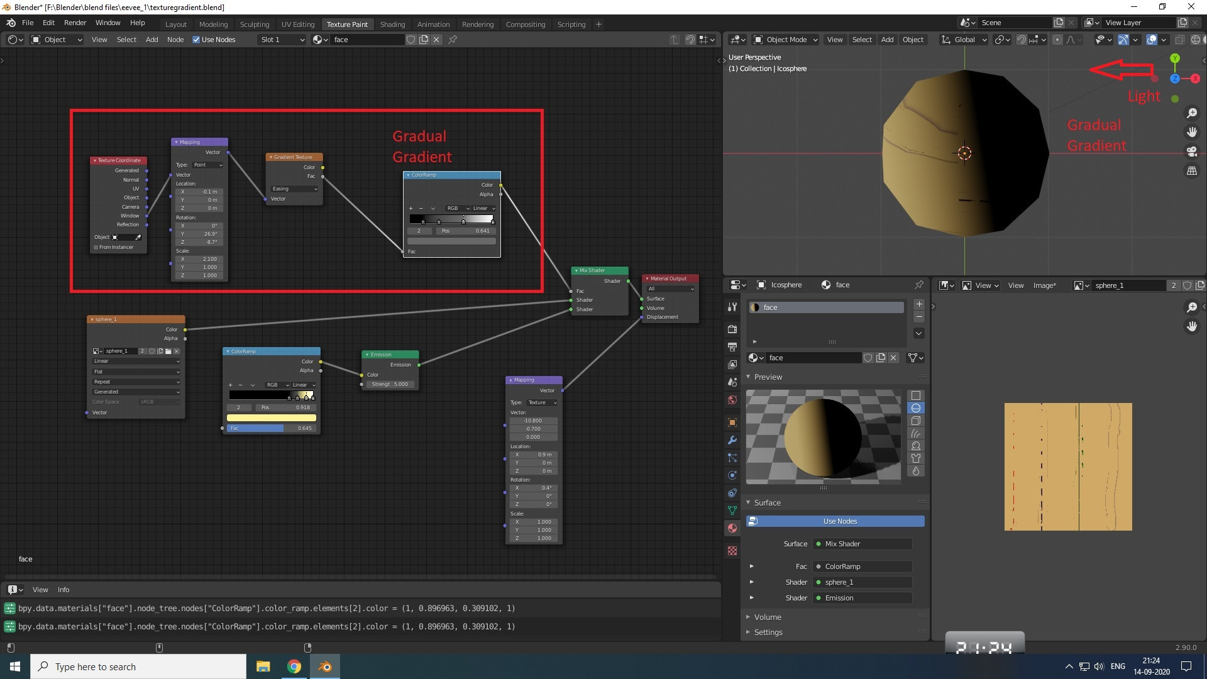The image size is (1207, 679).
Task: Click the Use Nodes button in Surface panel
Action: pos(835,521)
